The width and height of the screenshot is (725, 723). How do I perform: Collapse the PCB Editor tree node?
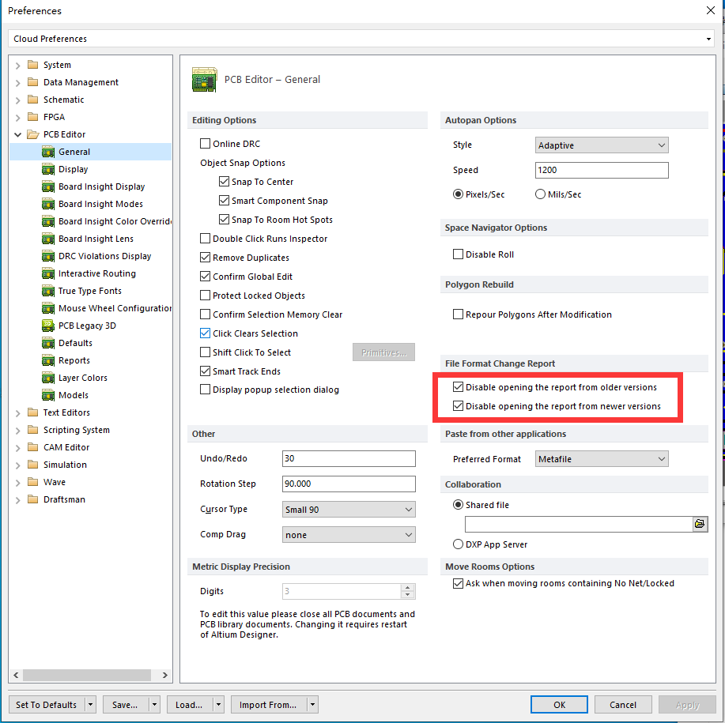[17, 134]
